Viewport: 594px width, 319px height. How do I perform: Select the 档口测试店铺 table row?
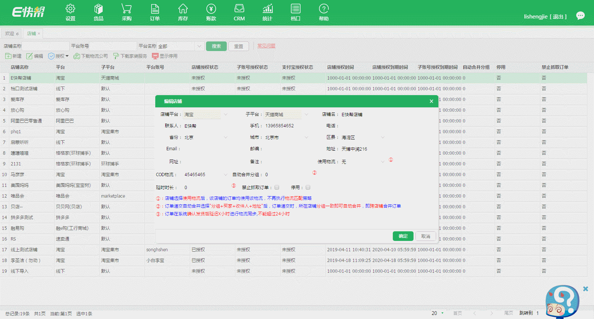[x=293, y=89]
